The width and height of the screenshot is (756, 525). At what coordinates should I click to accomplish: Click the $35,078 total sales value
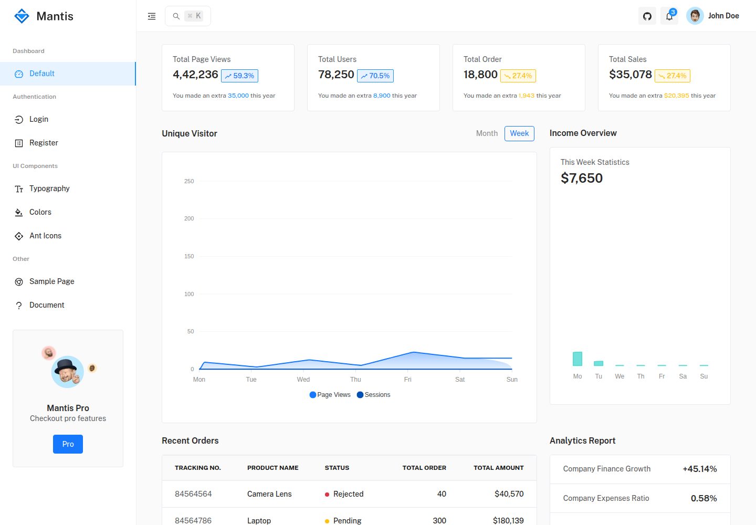(x=631, y=75)
